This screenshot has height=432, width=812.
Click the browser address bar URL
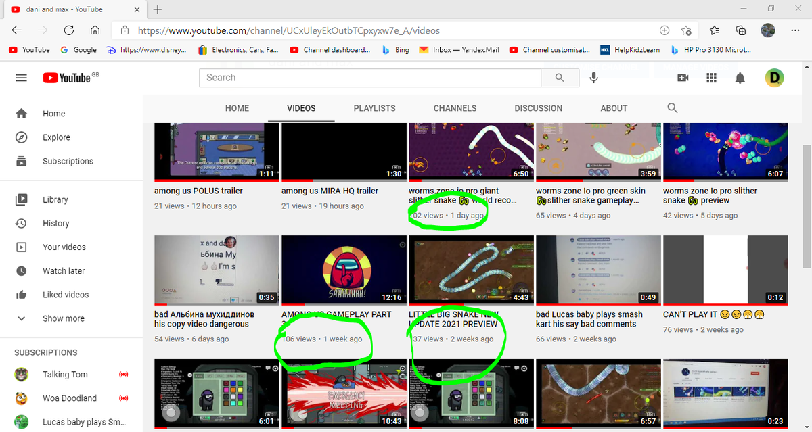289,30
